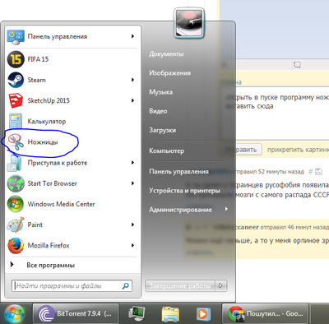
Task: Open Windows Explorer folder icon in taskbar
Action: pos(170,314)
